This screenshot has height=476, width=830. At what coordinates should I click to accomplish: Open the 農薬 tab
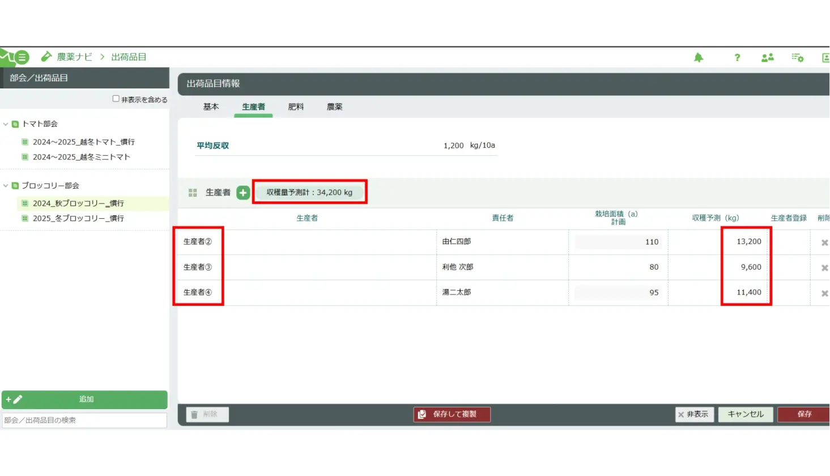click(334, 107)
